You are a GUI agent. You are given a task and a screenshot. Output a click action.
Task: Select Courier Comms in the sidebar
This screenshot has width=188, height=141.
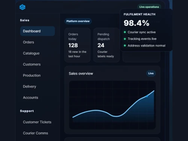[x=35, y=133]
